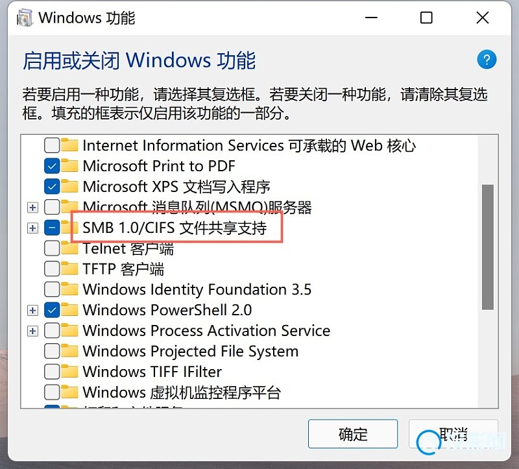Click the Windows Features title bar icon

(25, 18)
